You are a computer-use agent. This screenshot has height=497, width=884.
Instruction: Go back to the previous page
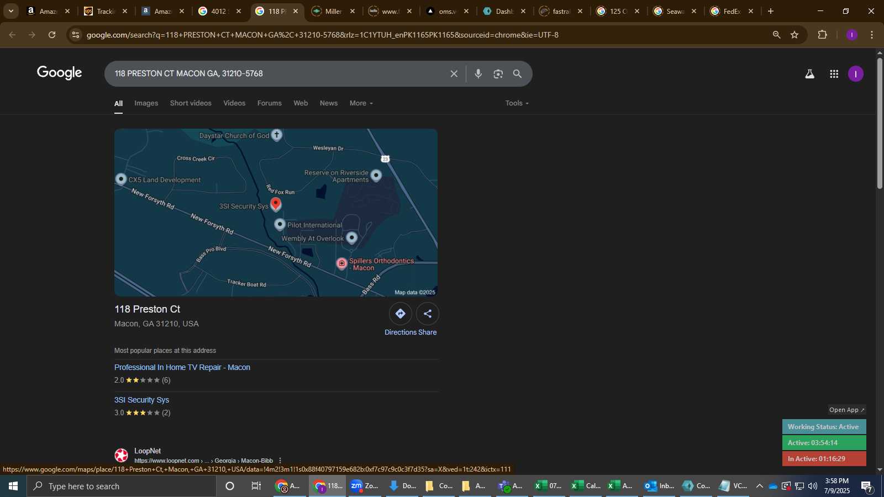12,35
